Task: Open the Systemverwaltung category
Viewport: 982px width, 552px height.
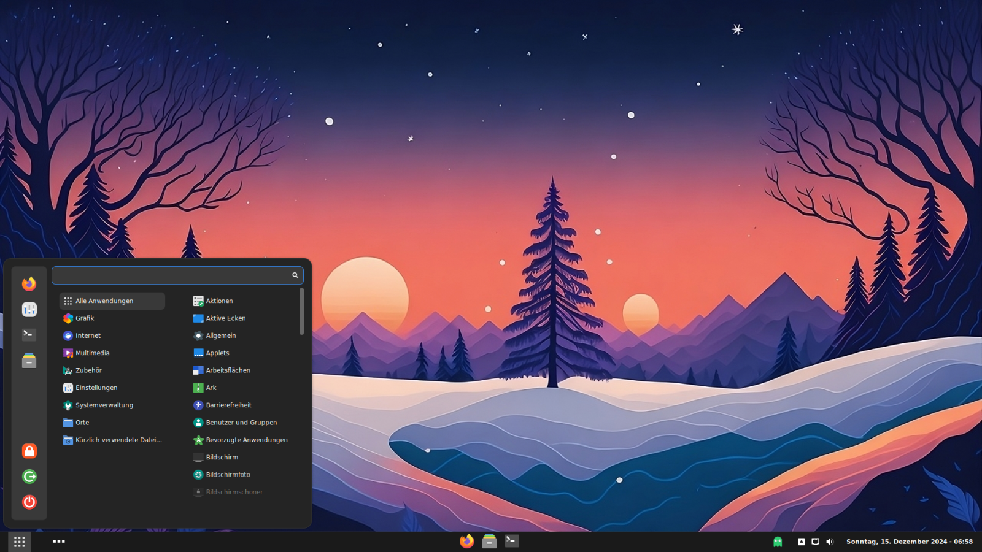Action: (x=104, y=405)
